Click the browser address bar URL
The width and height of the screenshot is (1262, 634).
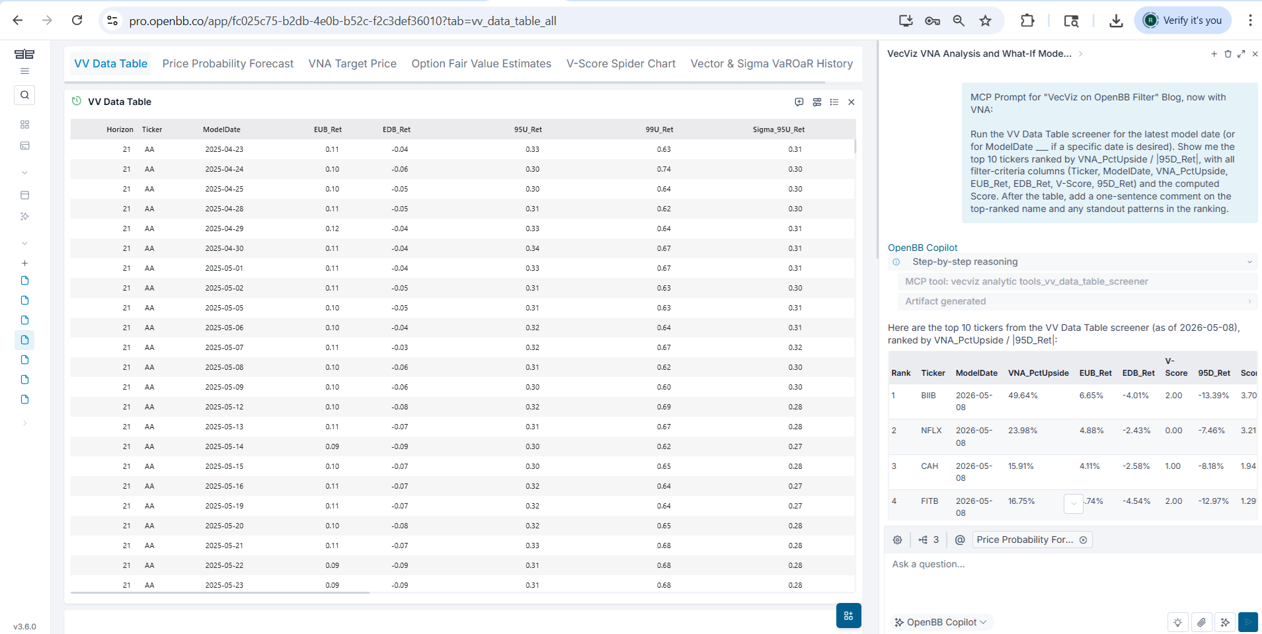(x=342, y=21)
